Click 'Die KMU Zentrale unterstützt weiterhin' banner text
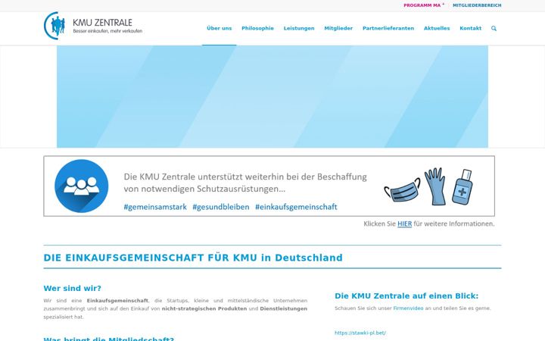 [x=245, y=183]
